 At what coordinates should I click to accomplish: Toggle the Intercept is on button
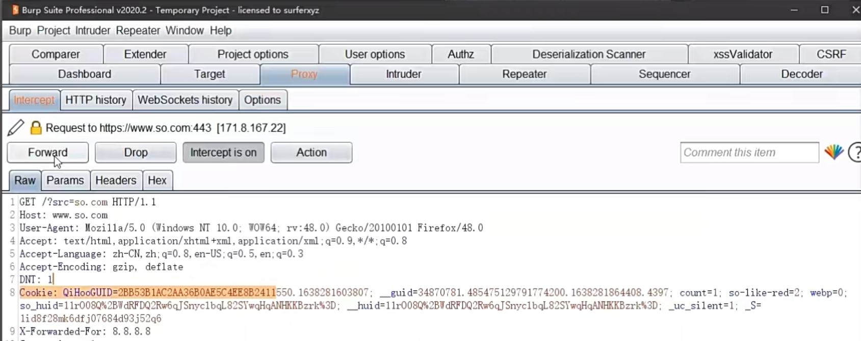click(223, 152)
